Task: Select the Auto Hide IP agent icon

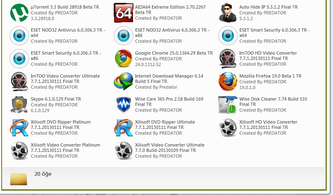Action: coord(227,13)
